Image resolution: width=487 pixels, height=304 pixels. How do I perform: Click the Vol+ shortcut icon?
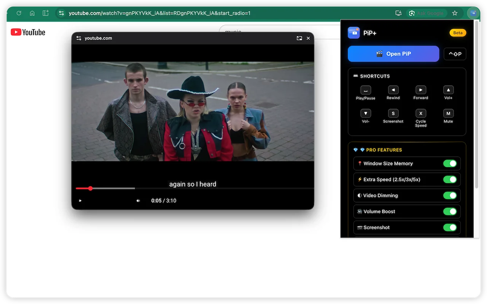pos(448,90)
